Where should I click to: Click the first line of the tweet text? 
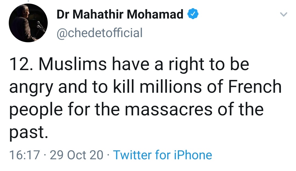(129, 64)
